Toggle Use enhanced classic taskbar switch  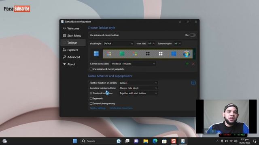(193, 35)
